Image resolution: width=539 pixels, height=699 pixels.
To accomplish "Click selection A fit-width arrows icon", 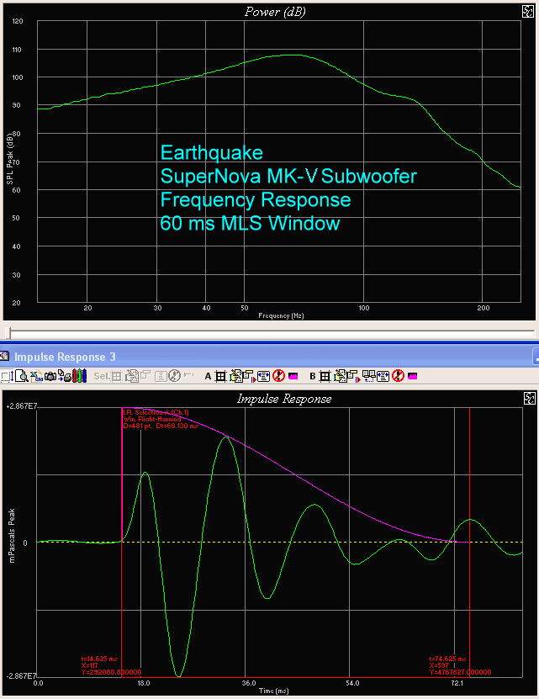I will pos(264,377).
